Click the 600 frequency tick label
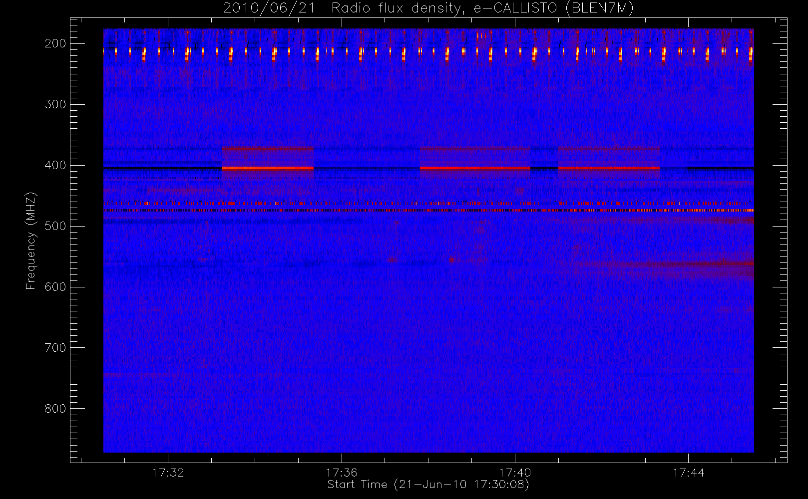This screenshot has height=499, width=808. click(x=55, y=287)
